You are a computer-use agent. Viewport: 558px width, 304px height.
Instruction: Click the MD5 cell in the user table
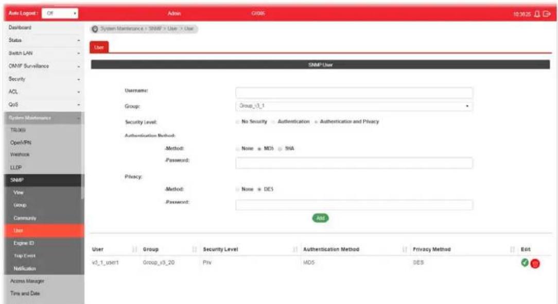(309, 263)
